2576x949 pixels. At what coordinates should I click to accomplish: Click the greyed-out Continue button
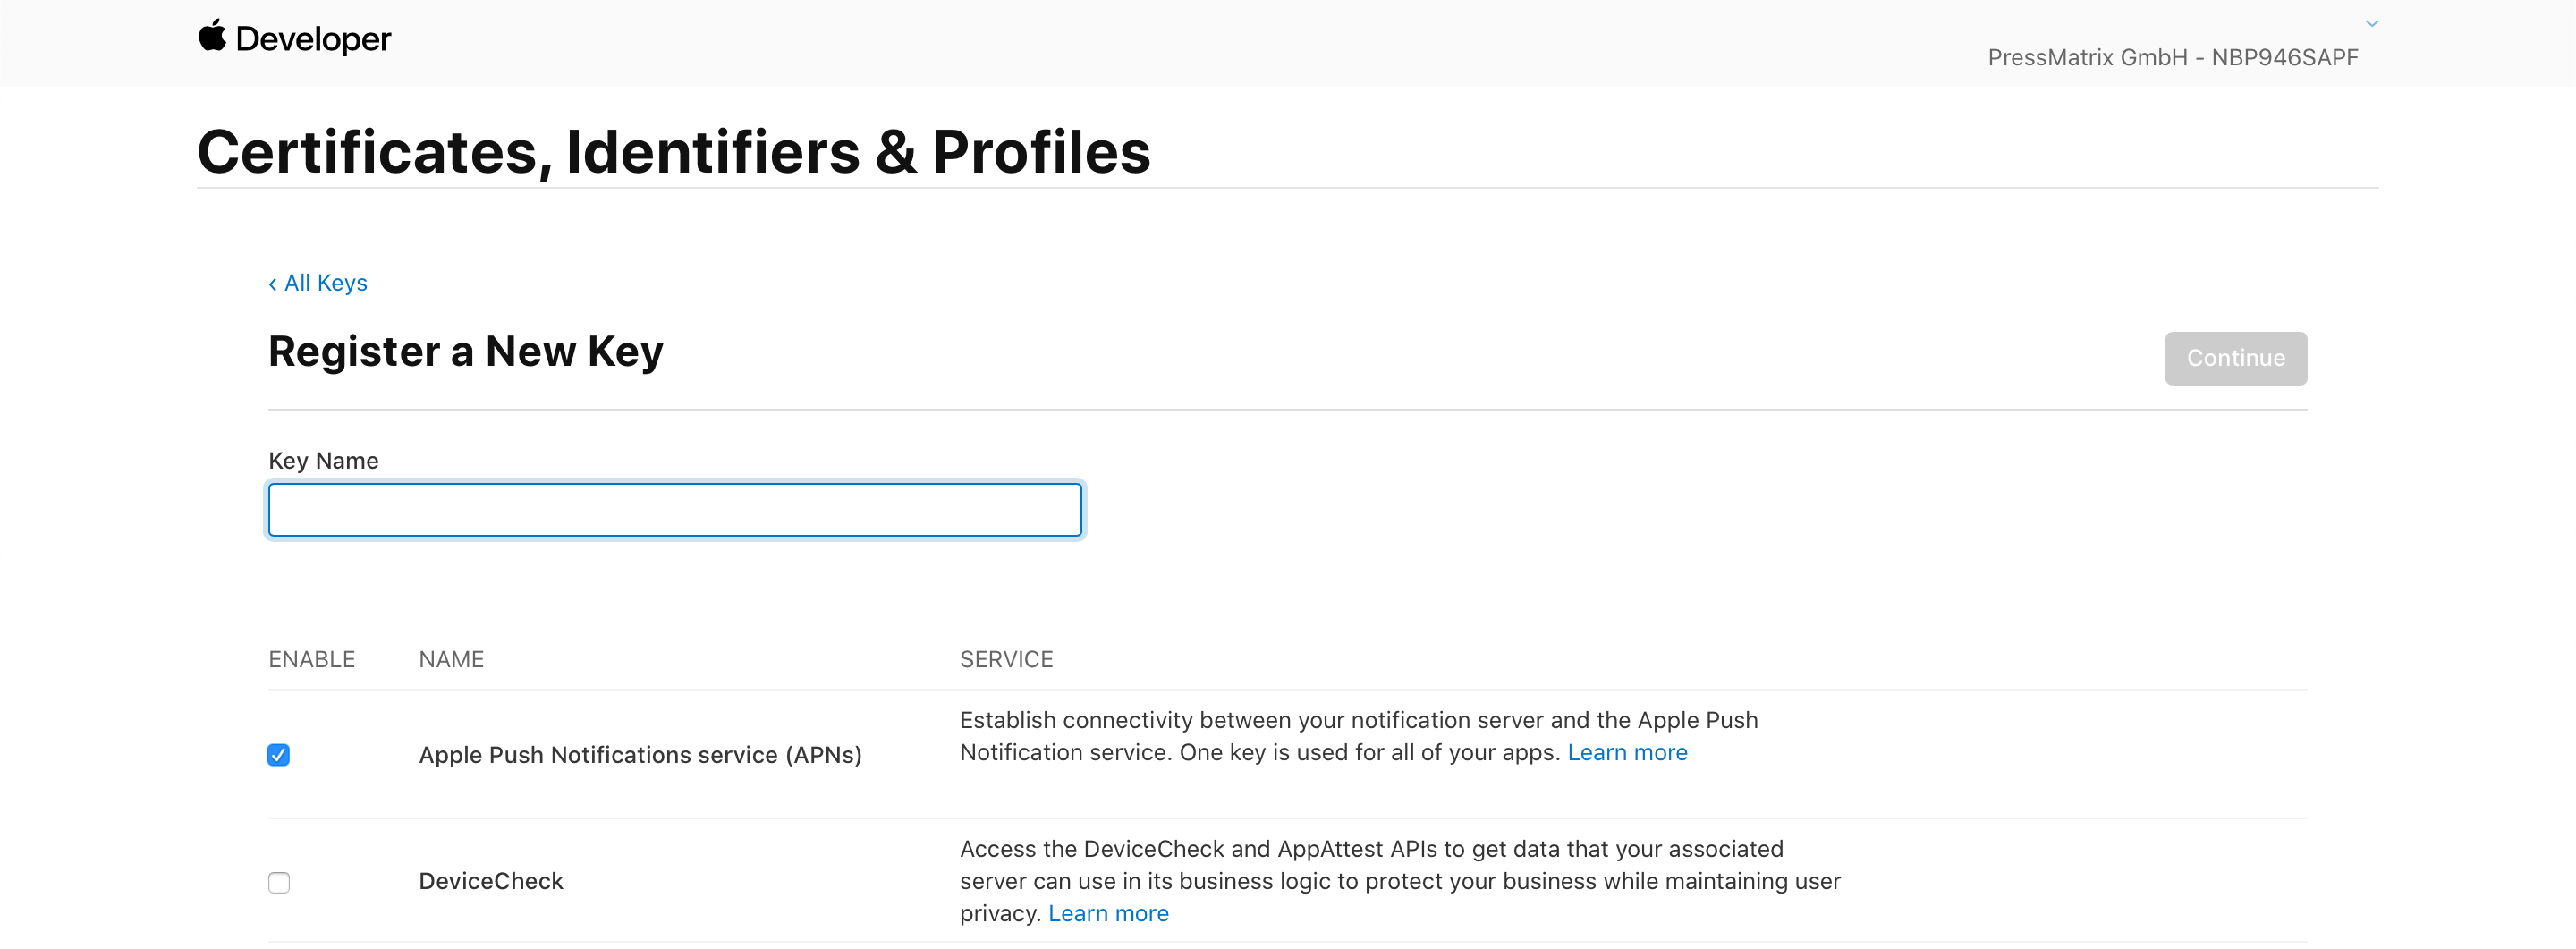(2235, 358)
